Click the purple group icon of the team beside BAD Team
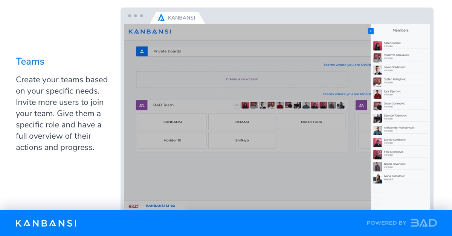This screenshot has height=236, width=452. 361,105
